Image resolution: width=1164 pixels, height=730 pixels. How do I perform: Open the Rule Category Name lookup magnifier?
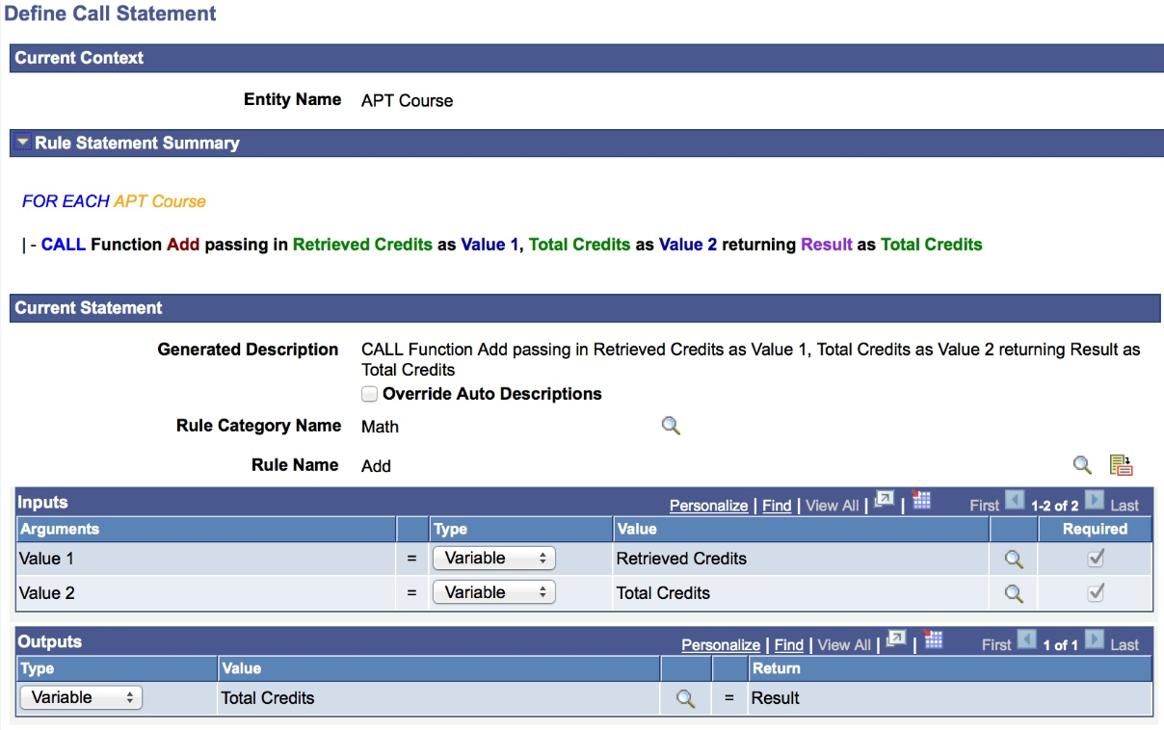(x=671, y=425)
